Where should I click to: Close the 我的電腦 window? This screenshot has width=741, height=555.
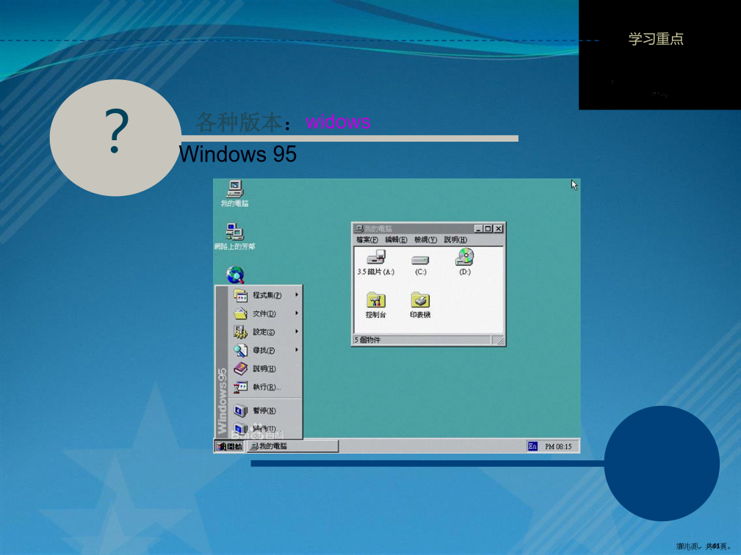(x=499, y=228)
